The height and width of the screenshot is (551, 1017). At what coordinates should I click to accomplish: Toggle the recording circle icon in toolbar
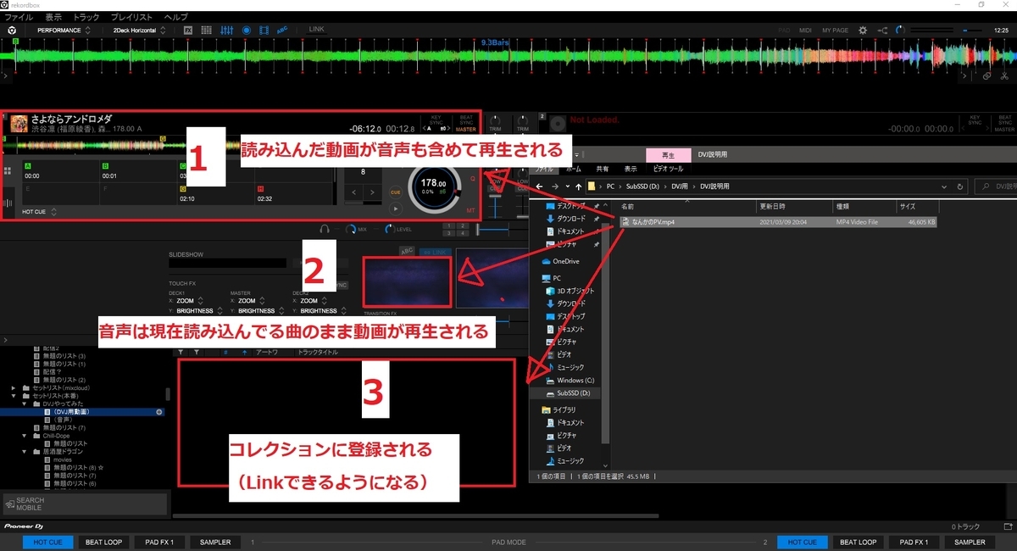(246, 30)
